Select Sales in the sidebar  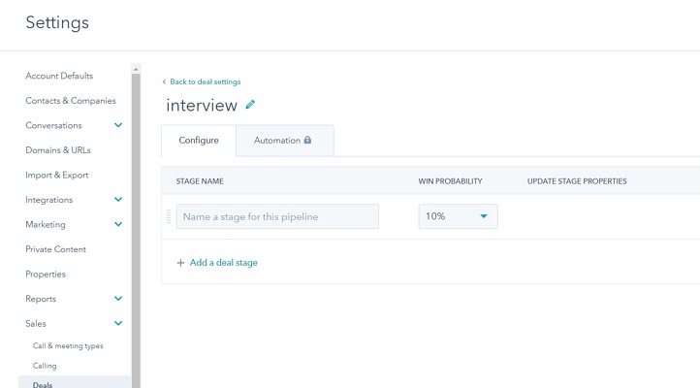pos(36,323)
